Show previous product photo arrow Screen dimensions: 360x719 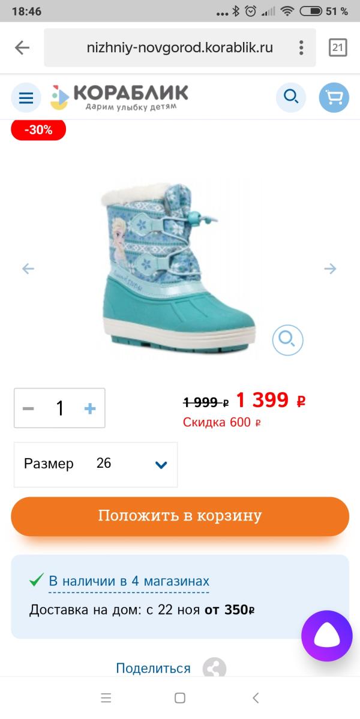click(x=28, y=269)
